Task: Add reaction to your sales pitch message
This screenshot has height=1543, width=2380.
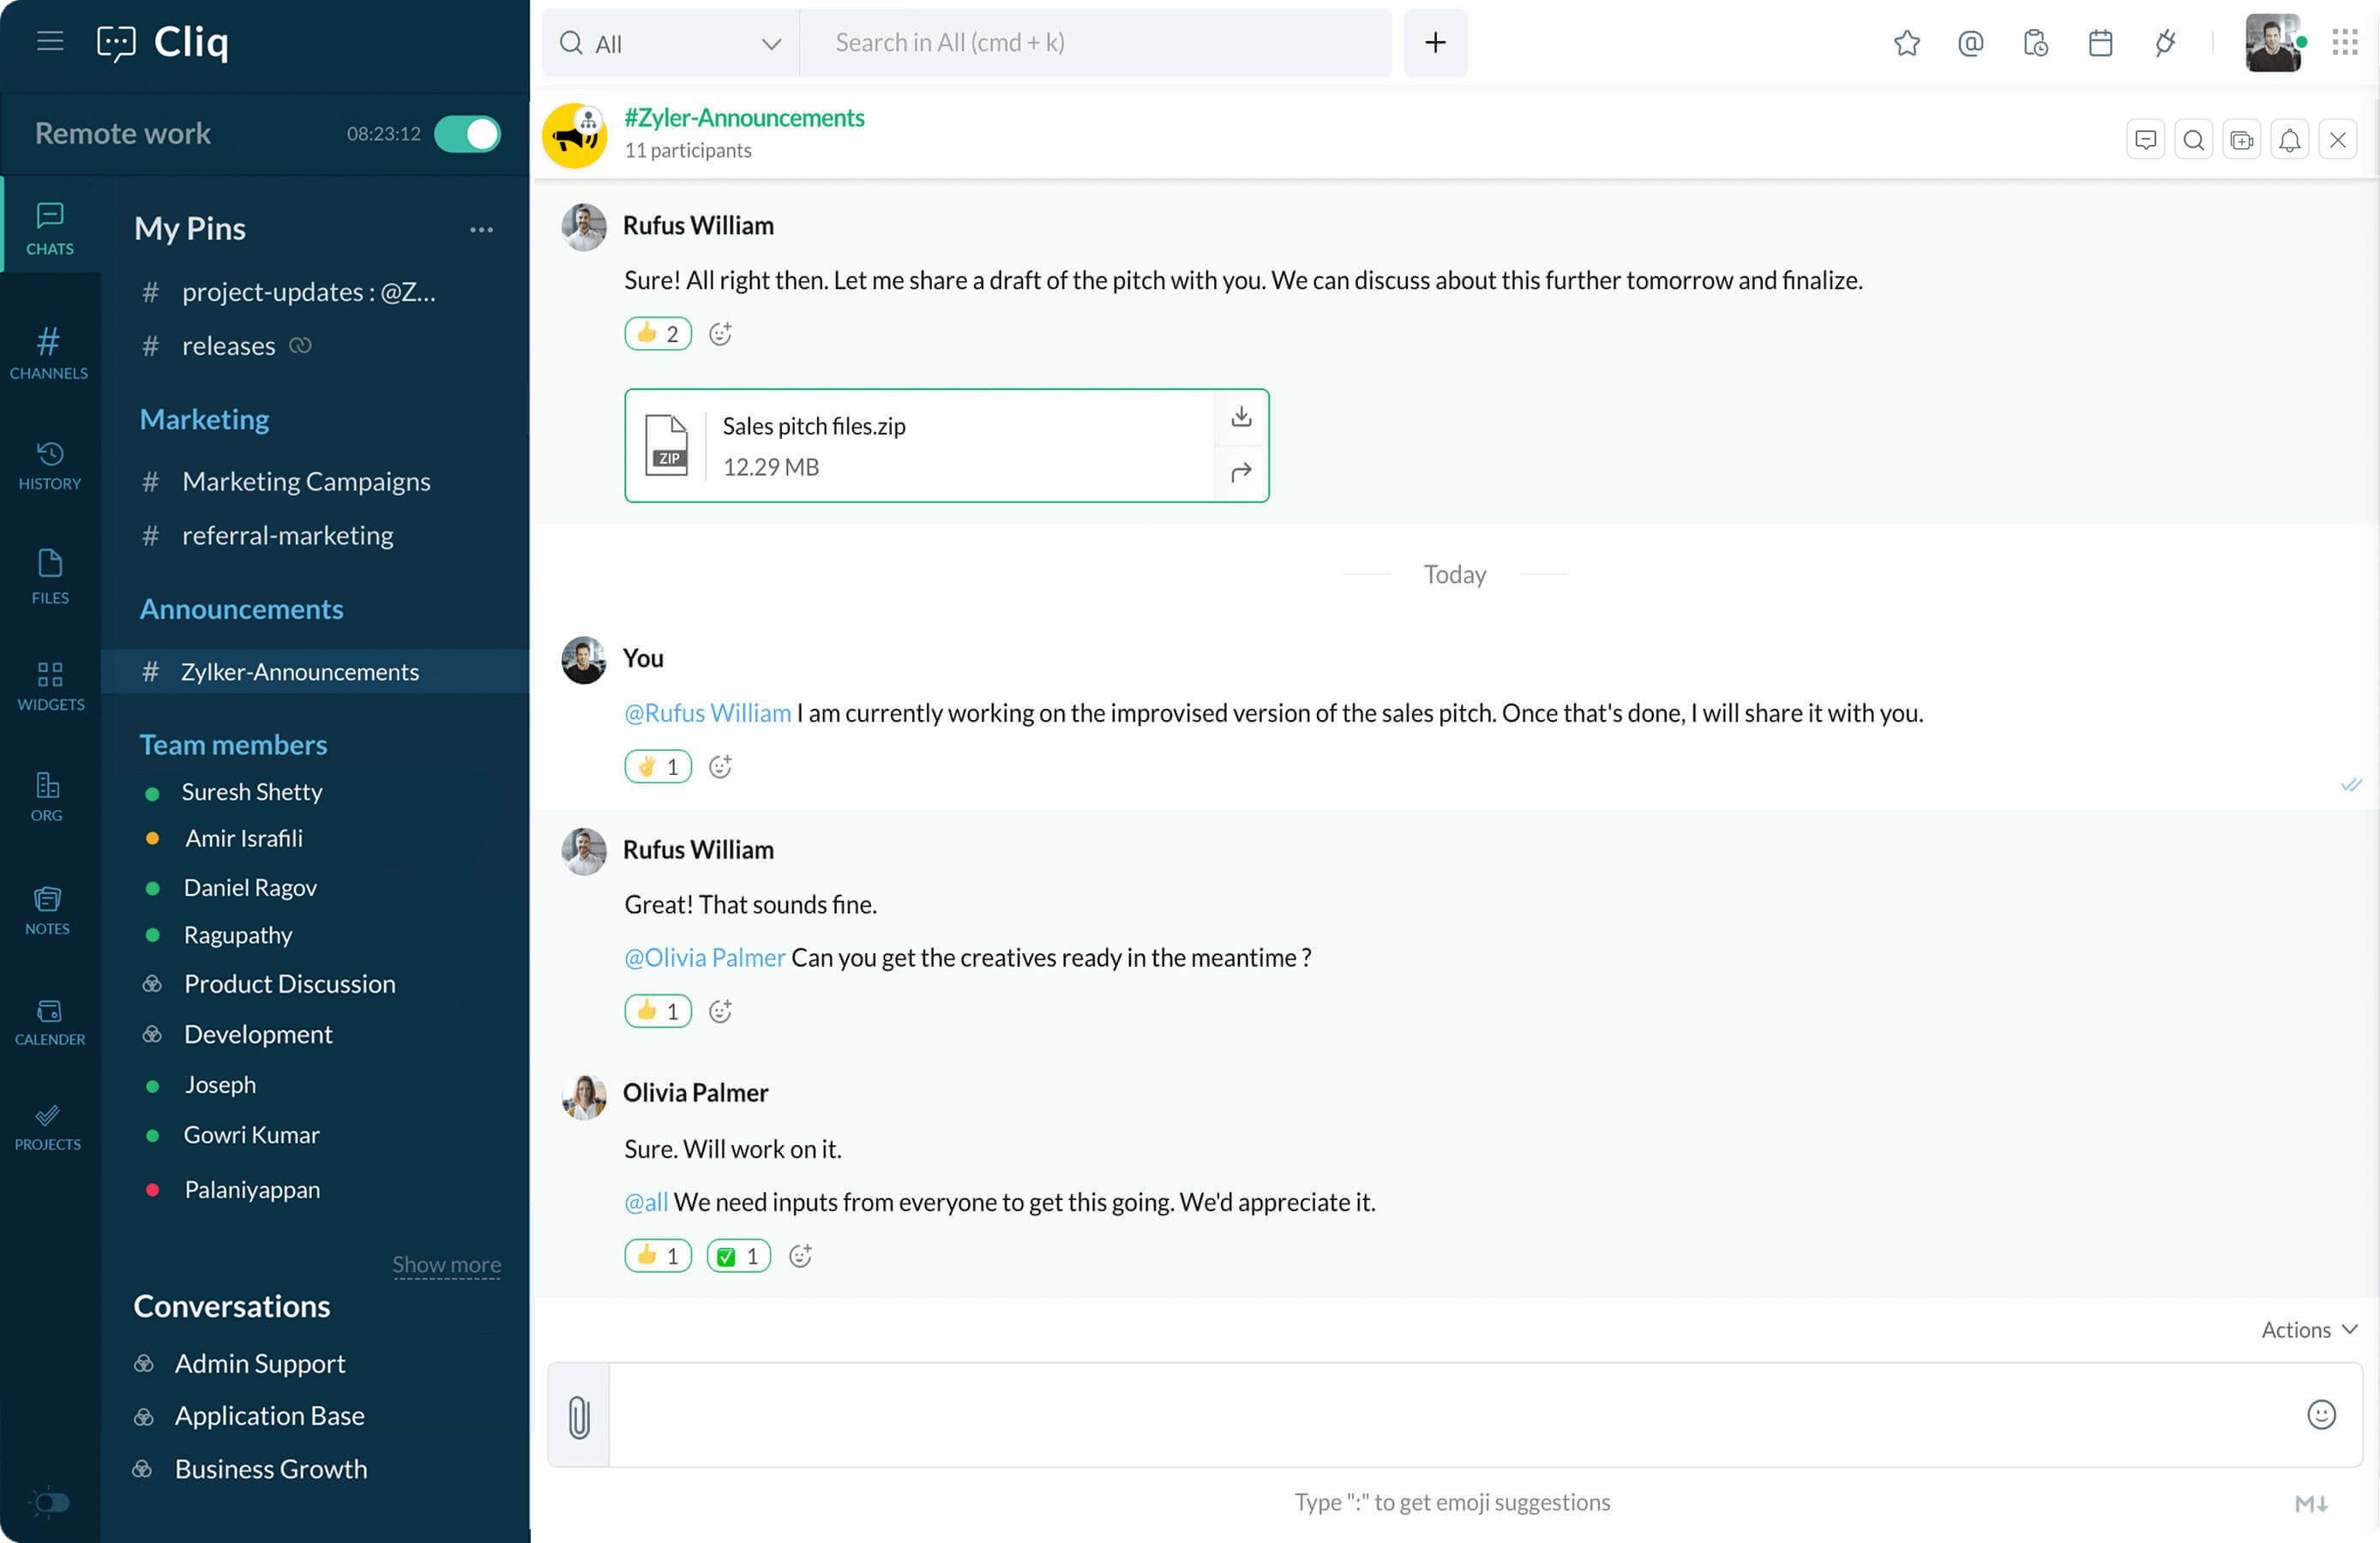Action: [721, 766]
